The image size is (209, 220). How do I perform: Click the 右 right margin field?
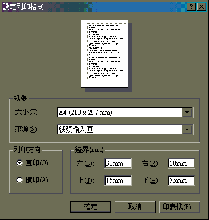pyautogui.click(x=182, y=163)
